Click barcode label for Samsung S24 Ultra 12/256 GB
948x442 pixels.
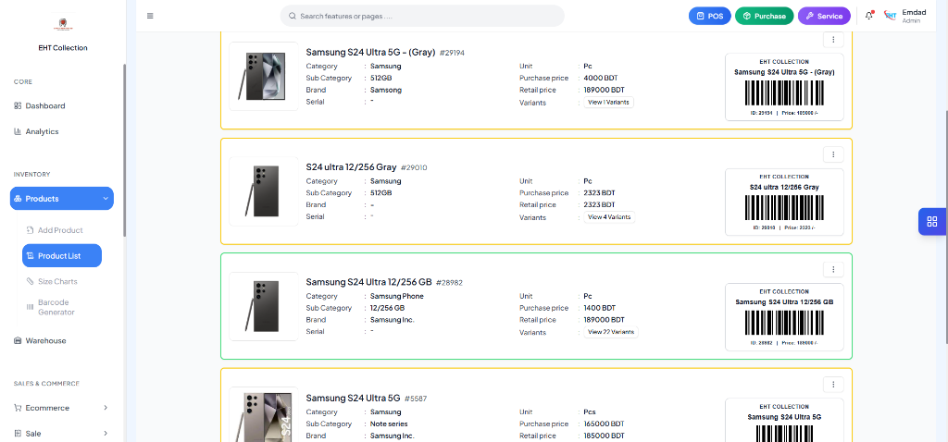coord(784,317)
